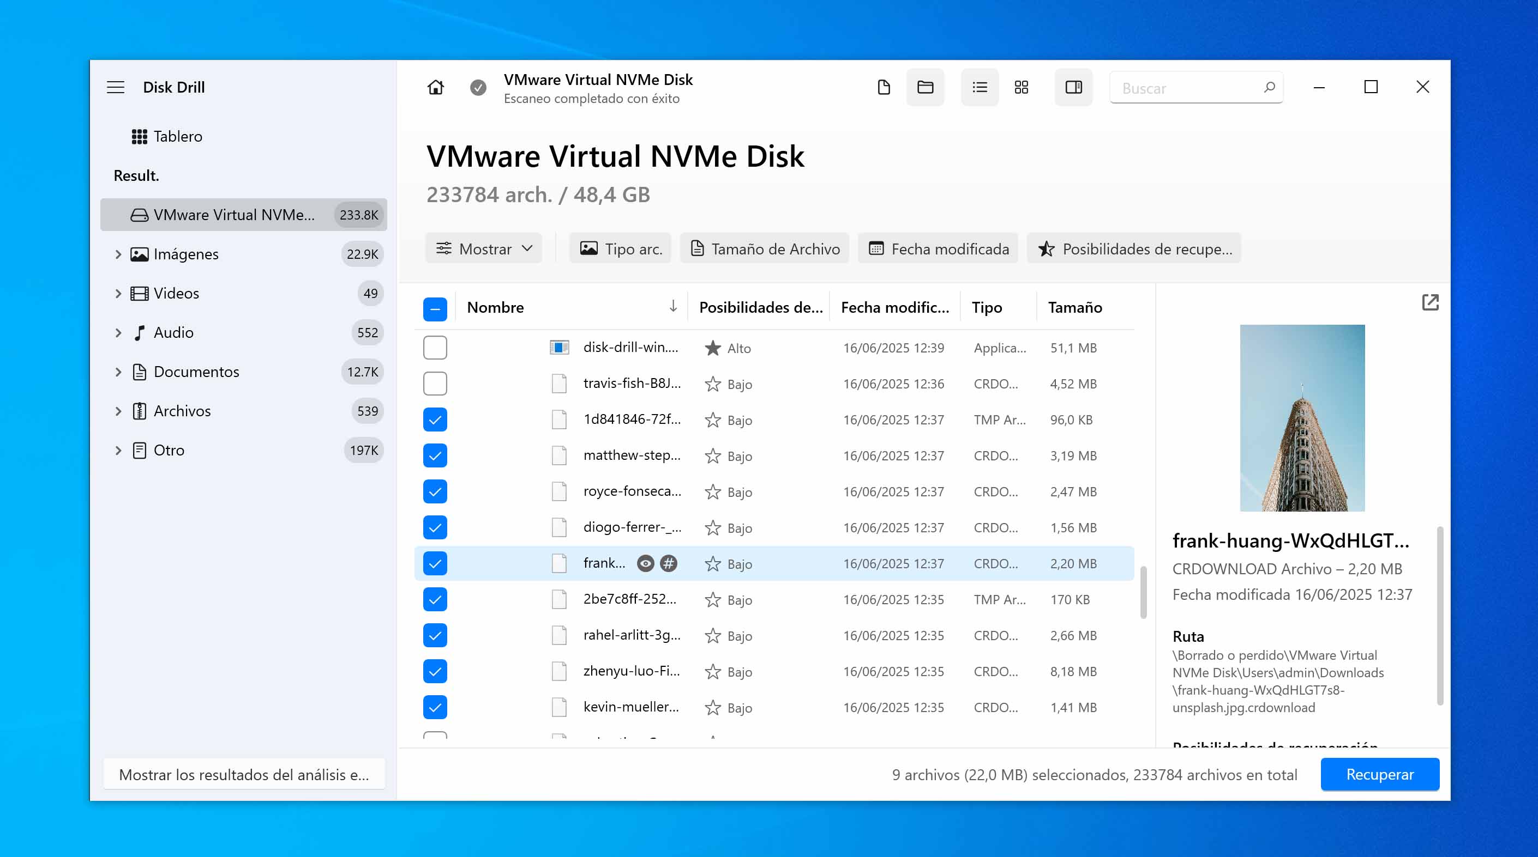Click the 233.8K badge on VMware item
The image size is (1538, 857).
pyautogui.click(x=358, y=215)
